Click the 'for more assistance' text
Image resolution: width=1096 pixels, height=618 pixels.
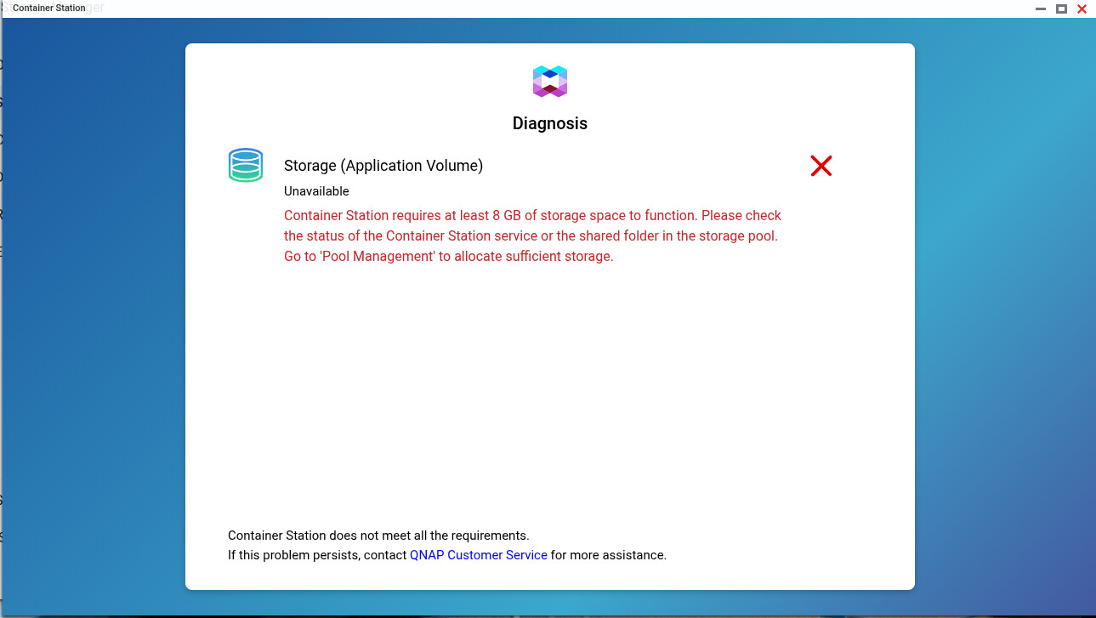point(608,555)
